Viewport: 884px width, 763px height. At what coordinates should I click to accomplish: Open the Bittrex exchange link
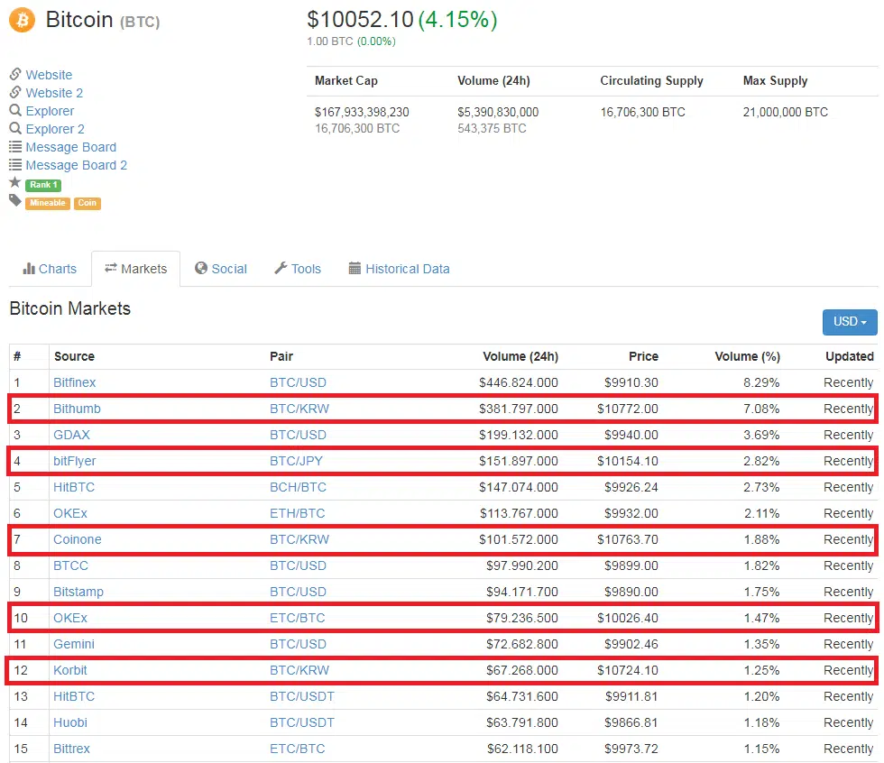71,749
